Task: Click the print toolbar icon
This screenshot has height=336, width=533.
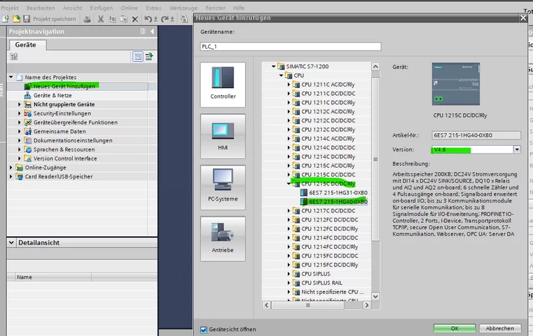Action: [87, 19]
